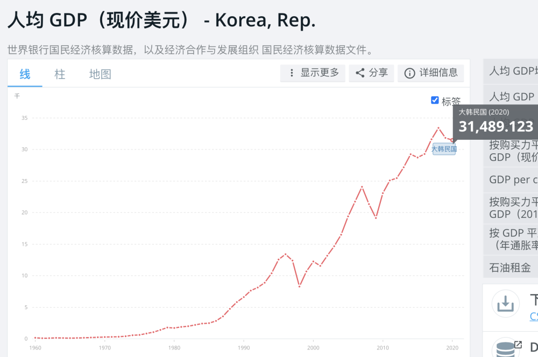538x357 pixels.
Task: Click the external-link icon above the database
Action: pyautogui.click(x=518, y=345)
